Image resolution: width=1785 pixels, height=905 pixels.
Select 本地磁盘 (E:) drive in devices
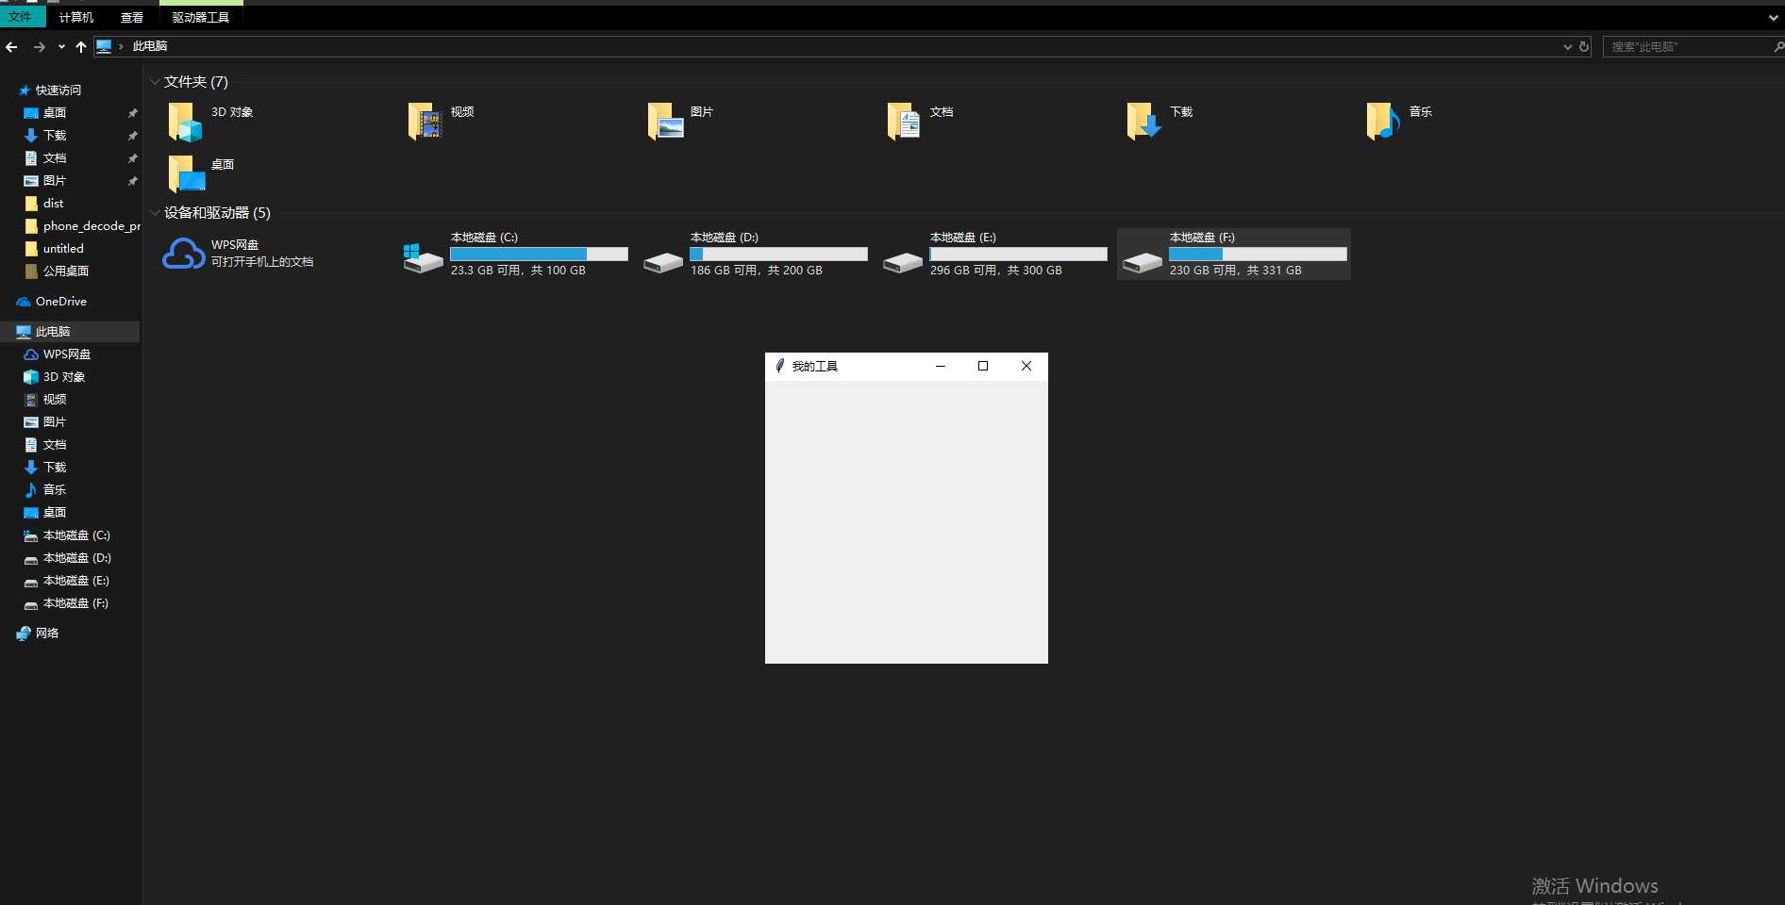(x=994, y=255)
